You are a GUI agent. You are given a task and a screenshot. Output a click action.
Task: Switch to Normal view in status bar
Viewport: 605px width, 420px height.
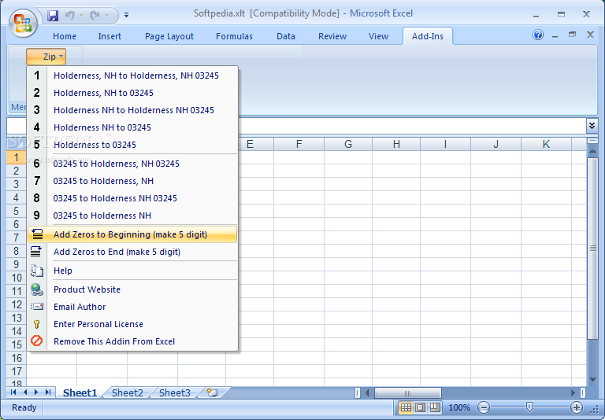click(406, 407)
